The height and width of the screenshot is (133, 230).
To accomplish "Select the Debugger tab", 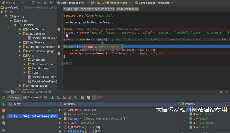I will tap(15, 97).
